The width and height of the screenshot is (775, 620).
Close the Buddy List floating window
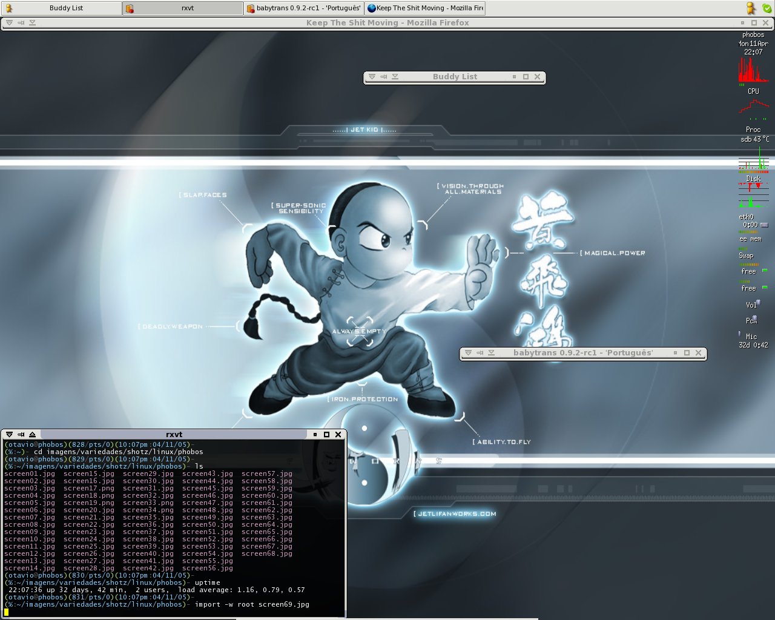(537, 77)
